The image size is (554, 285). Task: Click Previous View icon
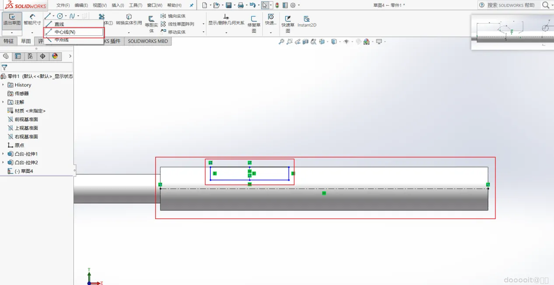point(298,42)
